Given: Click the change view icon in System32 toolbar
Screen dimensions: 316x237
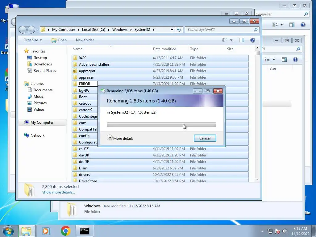Looking at the screenshot, I should tap(225, 40).
